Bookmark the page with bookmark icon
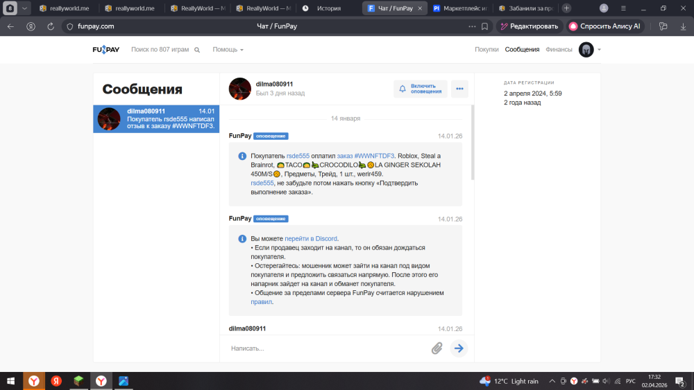The image size is (694, 390). click(x=484, y=26)
